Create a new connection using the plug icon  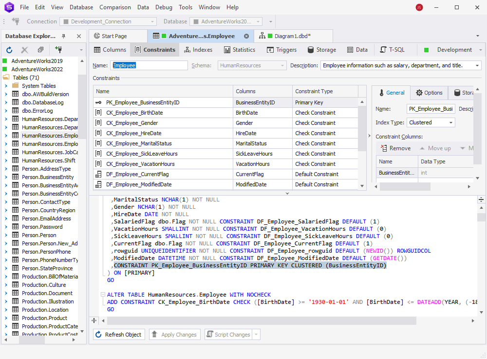click(x=58, y=49)
